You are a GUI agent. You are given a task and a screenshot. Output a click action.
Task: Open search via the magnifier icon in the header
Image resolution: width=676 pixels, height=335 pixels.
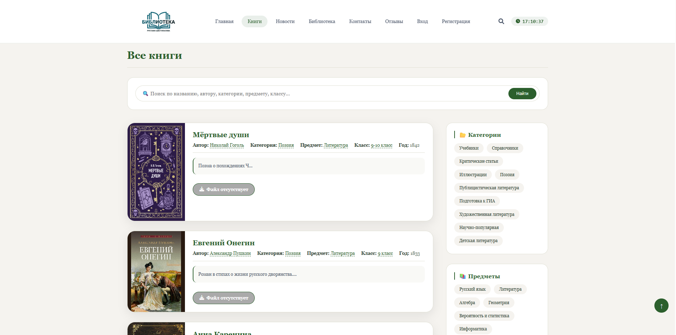pyautogui.click(x=501, y=21)
